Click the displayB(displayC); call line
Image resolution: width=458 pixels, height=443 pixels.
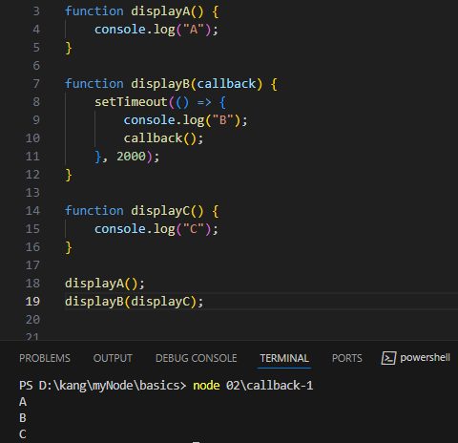(135, 302)
